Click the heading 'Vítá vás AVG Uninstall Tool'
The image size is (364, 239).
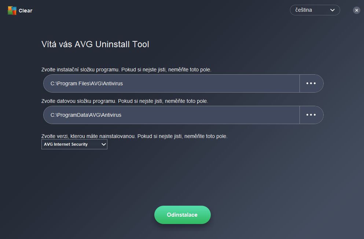pyautogui.click(x=95, y=44)
